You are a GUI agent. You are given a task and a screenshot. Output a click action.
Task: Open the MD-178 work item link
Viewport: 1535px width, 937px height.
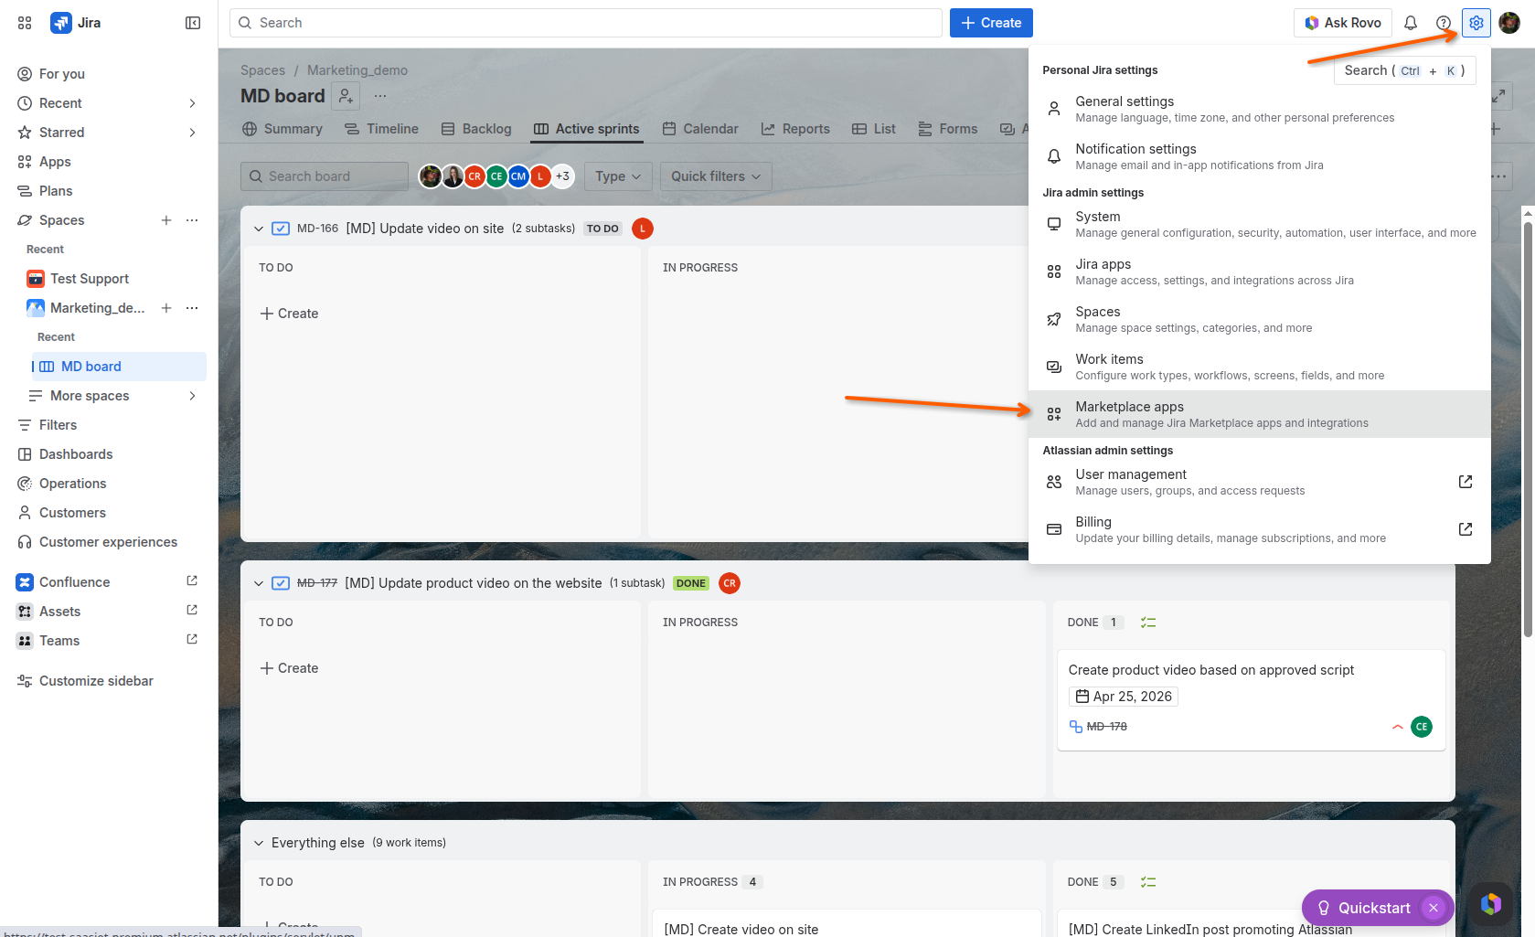[1106, 727]
